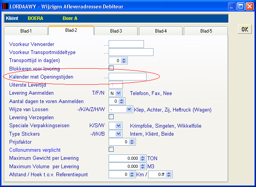Image resolution: width=256 pixels, height=187 pixels.
Task: Decrease Transporttijd in dag(en) value
Action: click(x=124, y=62)
